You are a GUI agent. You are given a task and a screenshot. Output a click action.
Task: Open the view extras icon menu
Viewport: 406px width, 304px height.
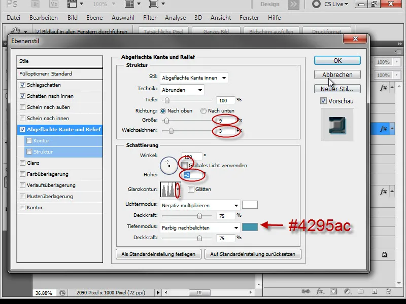(75, 4)
